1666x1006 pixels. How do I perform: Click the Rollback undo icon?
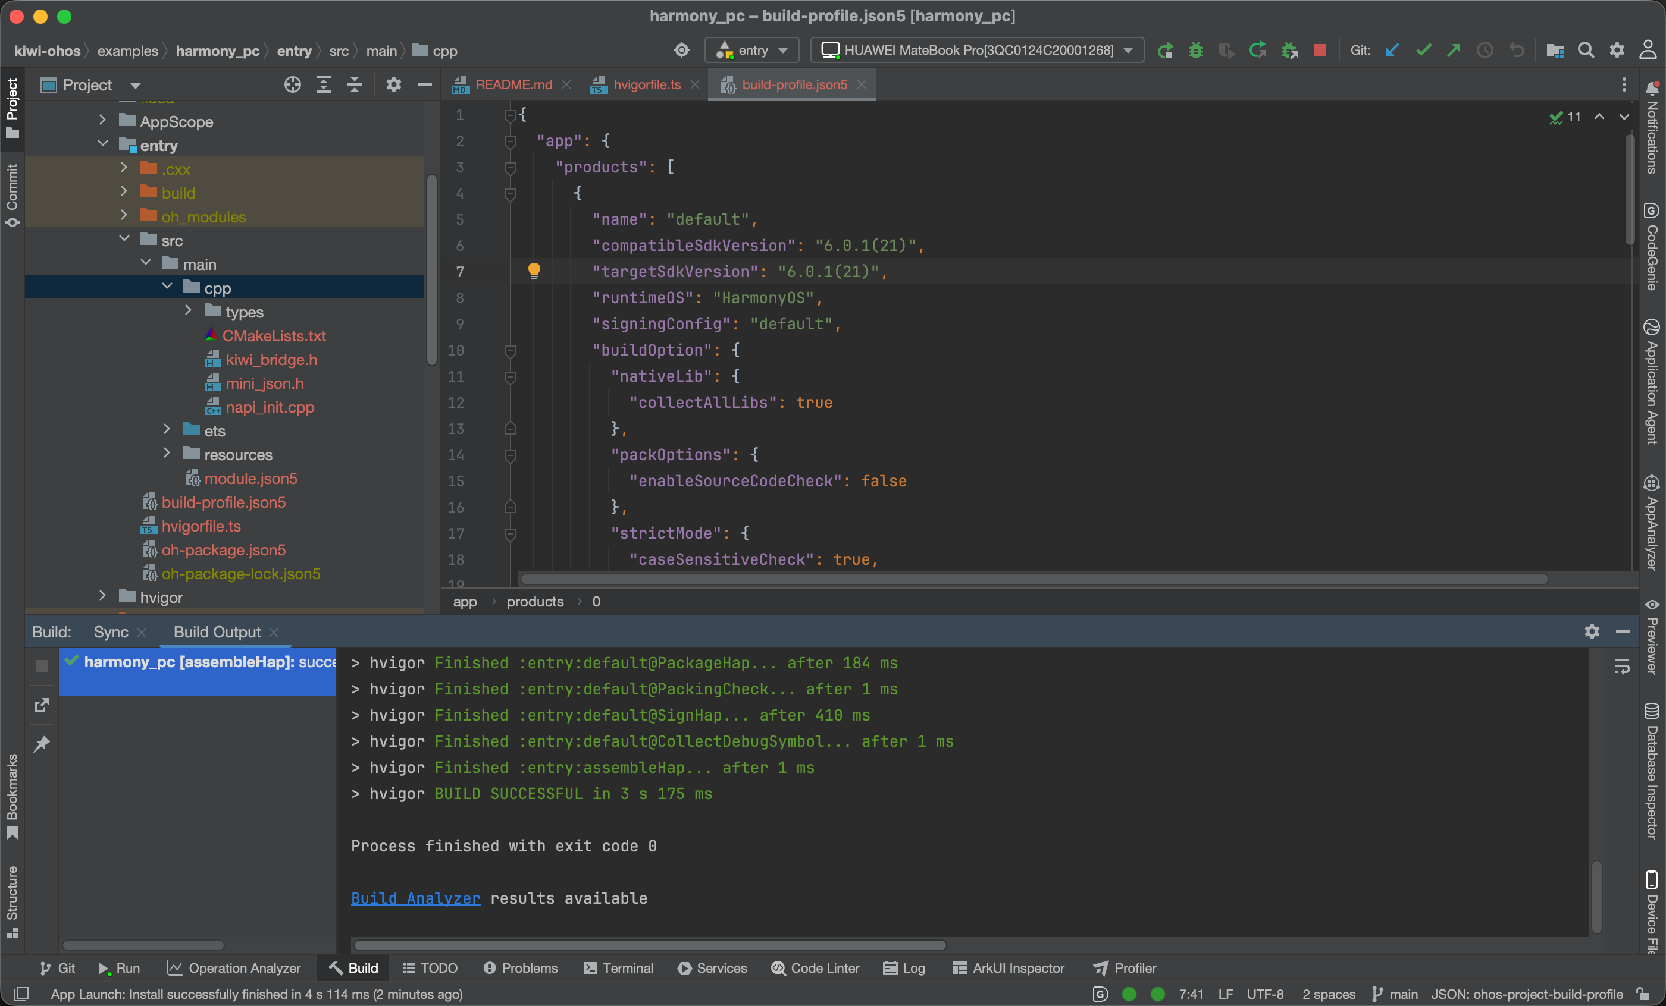coord(1517,51)
